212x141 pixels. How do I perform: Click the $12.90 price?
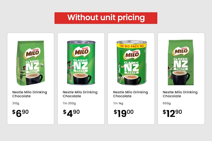(172, 113)
